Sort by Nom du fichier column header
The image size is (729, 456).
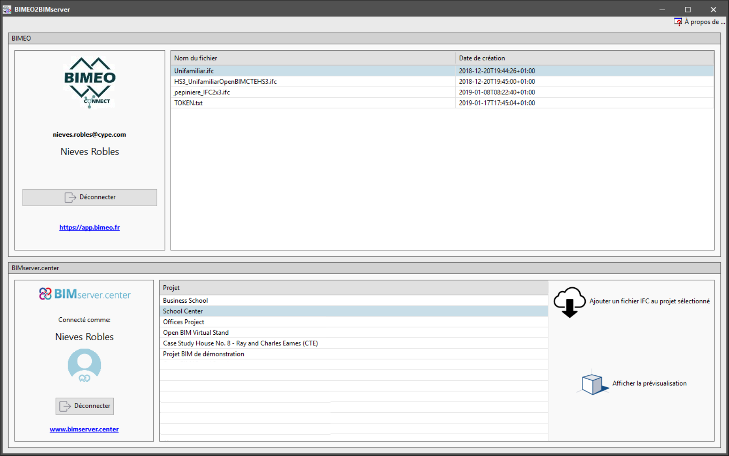point(313,58)
